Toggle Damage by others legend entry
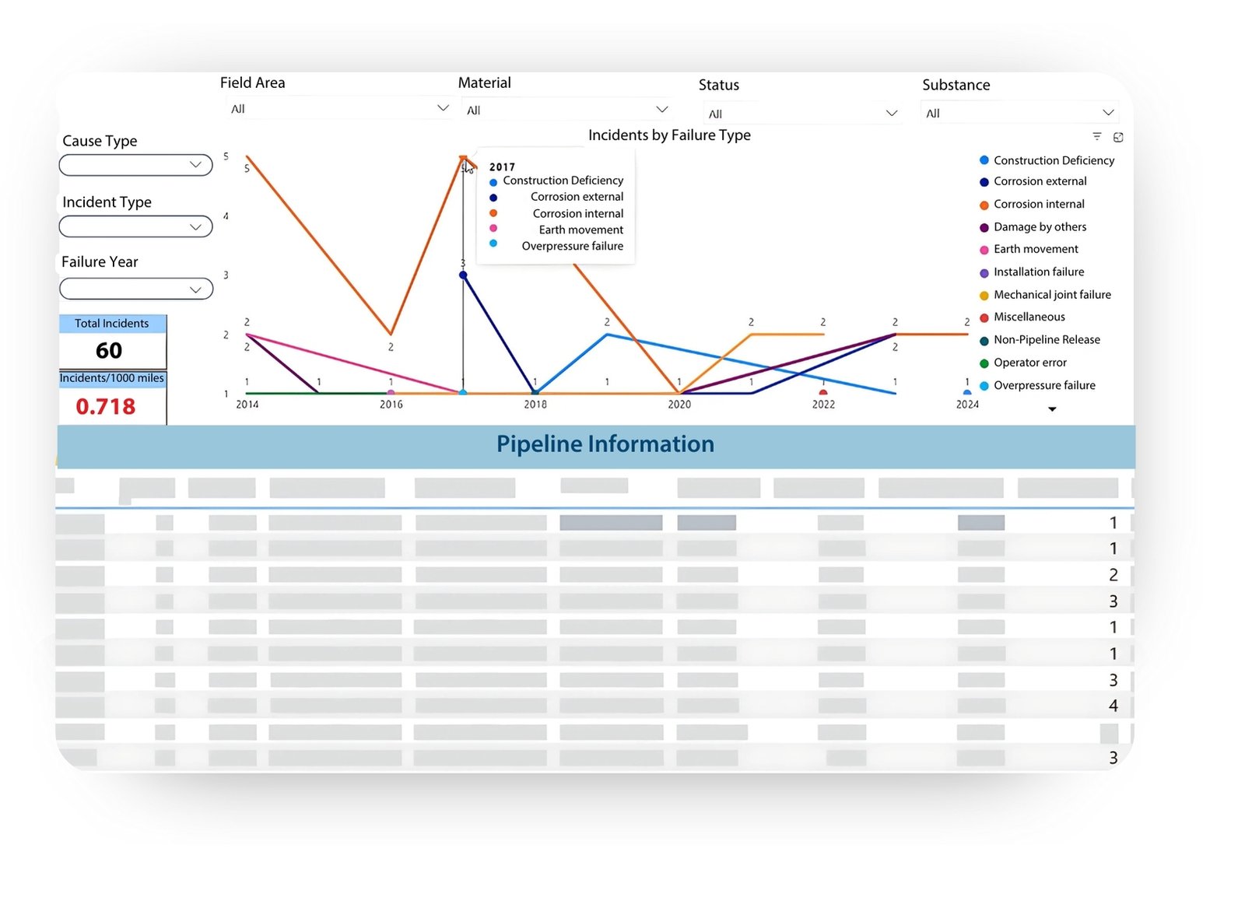Screen dimensions: 1245x908 click(x=1039, y=227)
